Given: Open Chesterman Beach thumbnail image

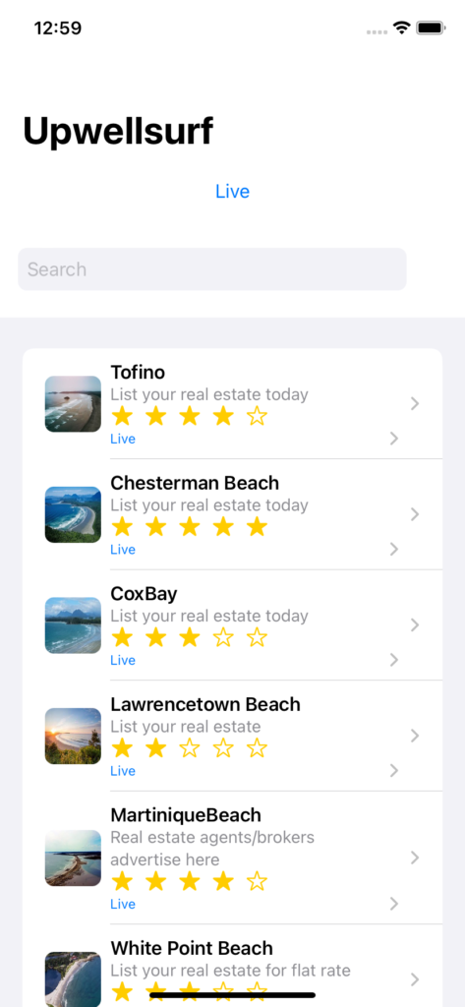Looking at the screenshot, I should [x=73, y=514].
